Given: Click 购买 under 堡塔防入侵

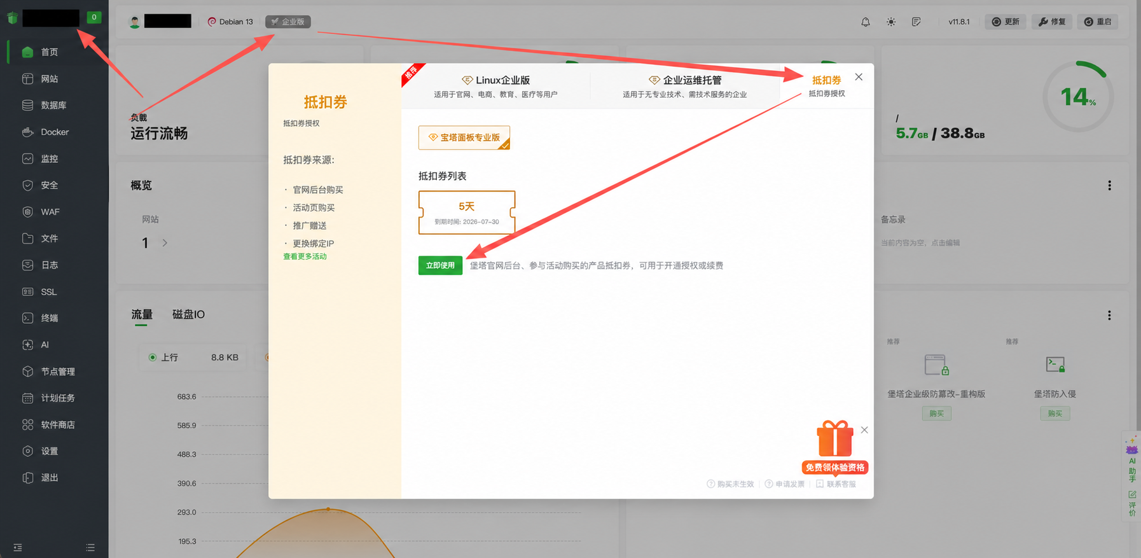Looking at the screenshot, I should tap(1055, 414).
